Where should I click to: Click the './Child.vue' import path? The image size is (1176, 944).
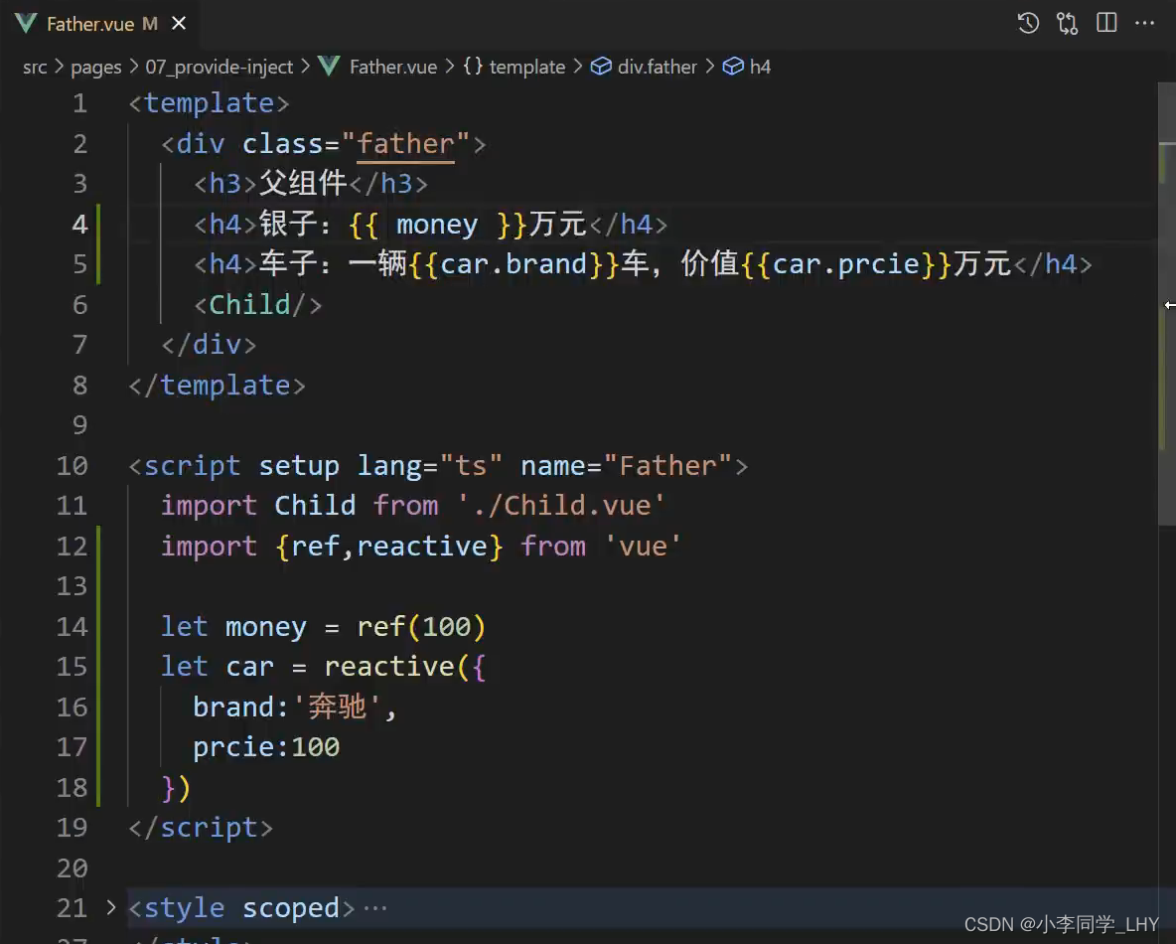point(560,505)
